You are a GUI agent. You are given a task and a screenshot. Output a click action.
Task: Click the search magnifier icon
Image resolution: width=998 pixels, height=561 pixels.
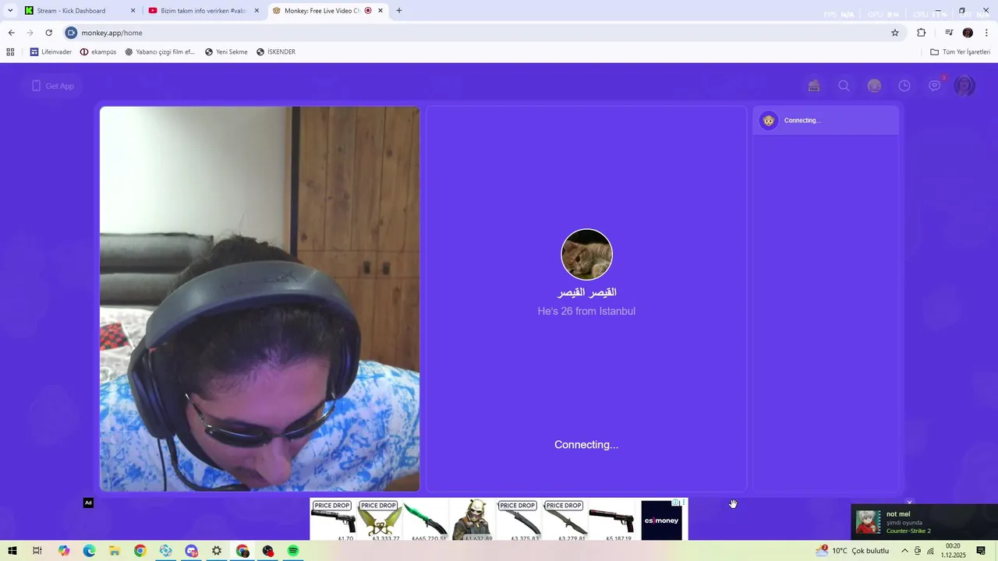(x=844, y=86)
